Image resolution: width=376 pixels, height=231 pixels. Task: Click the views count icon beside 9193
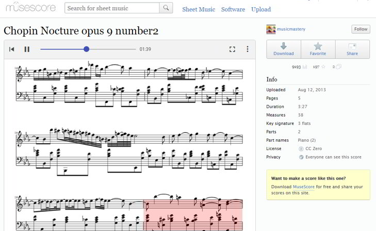[305, 67]
